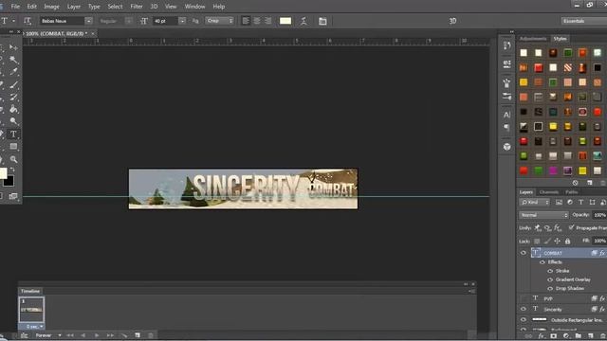The width and height of the screenshot is (607, 341).
Task: Show the hidden PVP layer
Action: pos(524,298)
